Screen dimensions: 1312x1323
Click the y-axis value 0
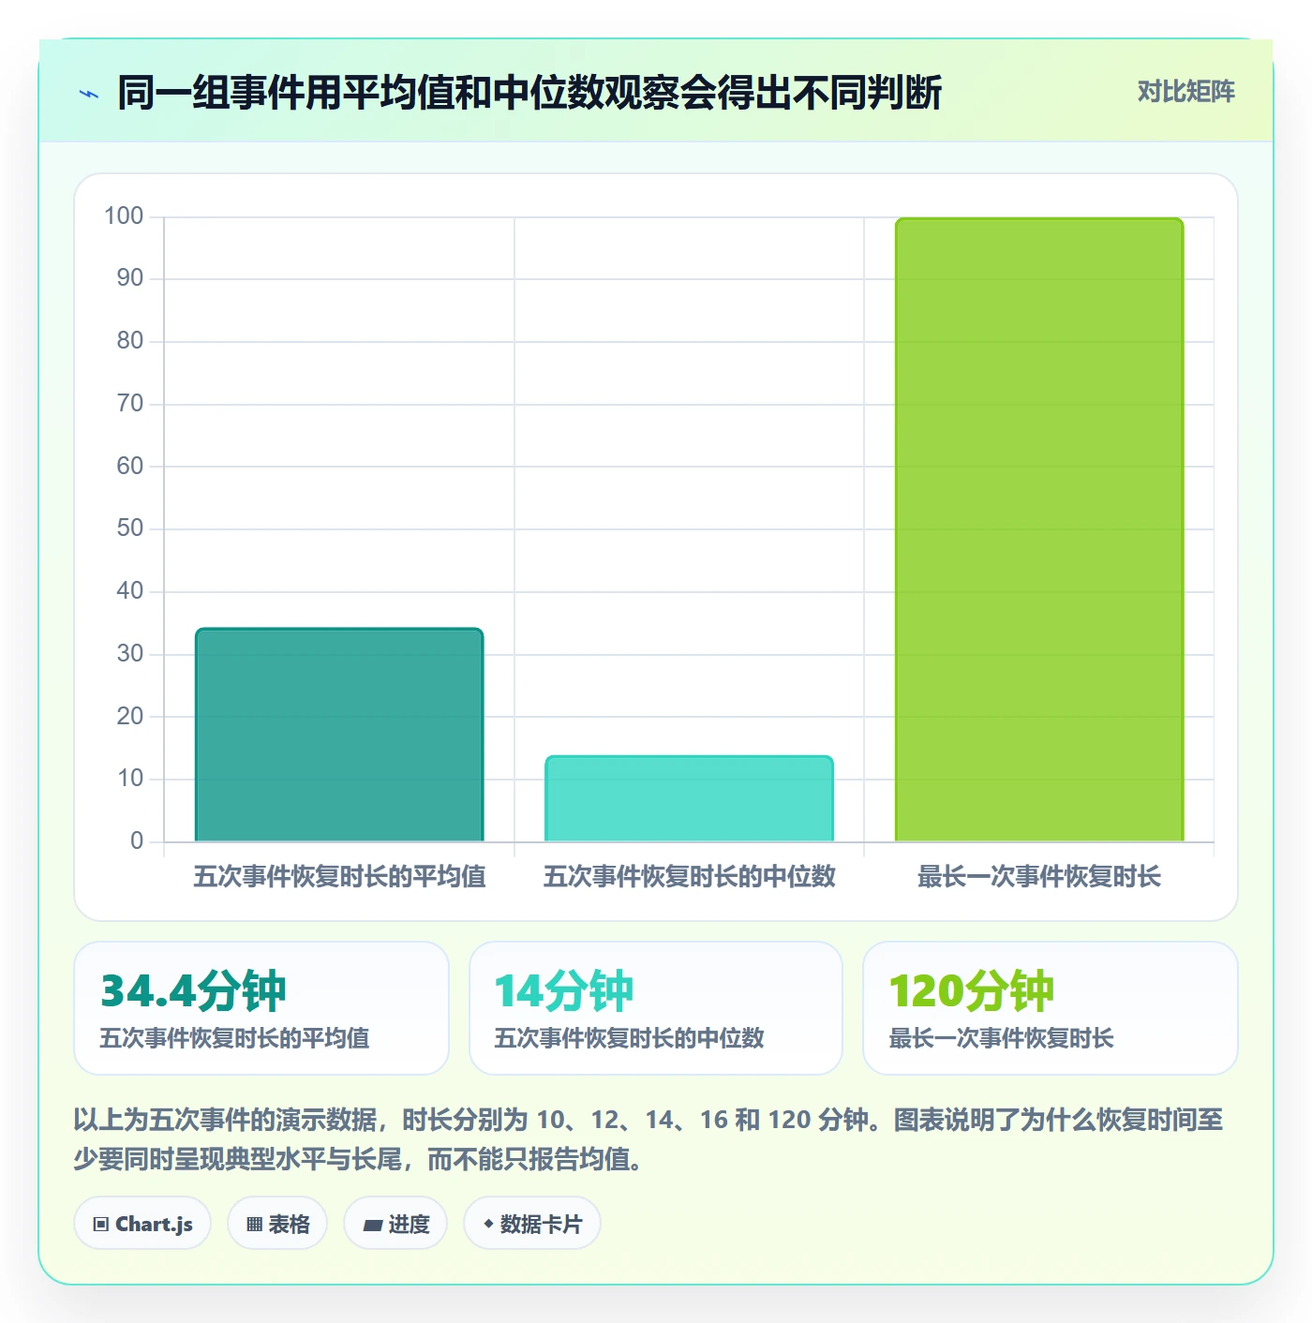click(137, 840)
